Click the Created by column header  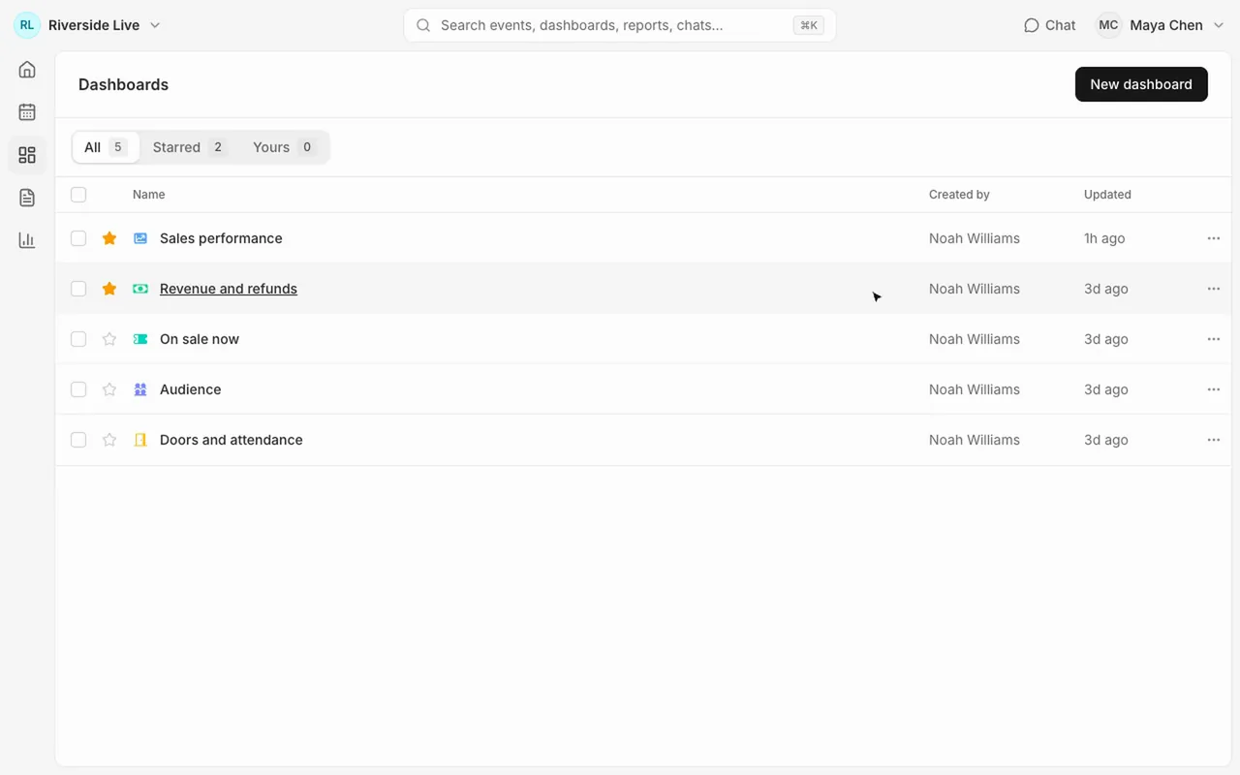pyautogui.click(x=959, y=195)
